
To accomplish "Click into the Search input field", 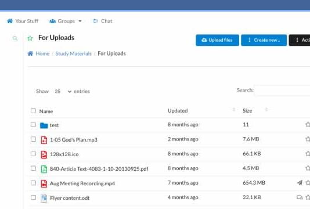I will (x=282, y=91).
